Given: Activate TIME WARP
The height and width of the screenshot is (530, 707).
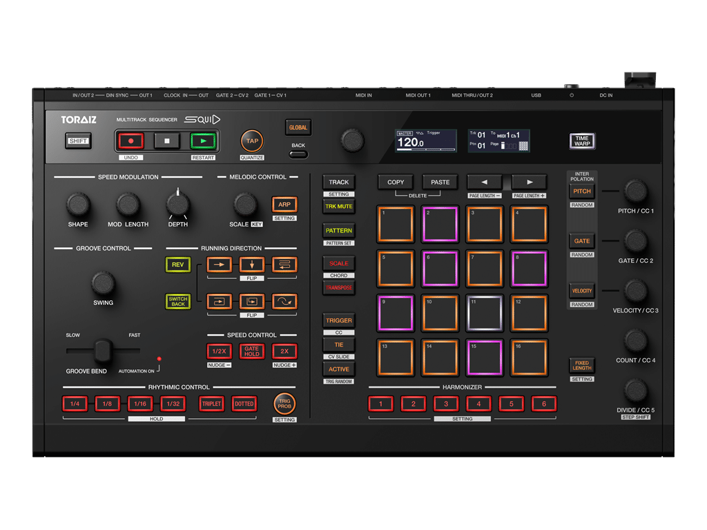Looking at the screenshot, I should click(581, 140).
